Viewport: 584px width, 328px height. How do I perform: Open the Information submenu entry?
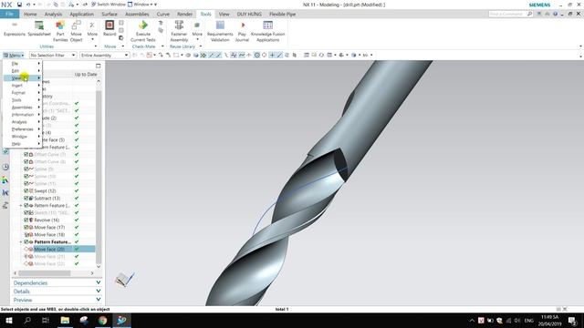point(22,115)
